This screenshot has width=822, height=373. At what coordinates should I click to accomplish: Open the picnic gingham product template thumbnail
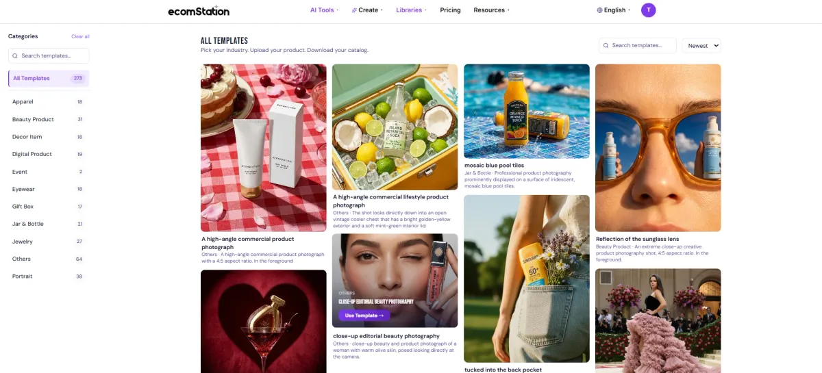(264, 148)
